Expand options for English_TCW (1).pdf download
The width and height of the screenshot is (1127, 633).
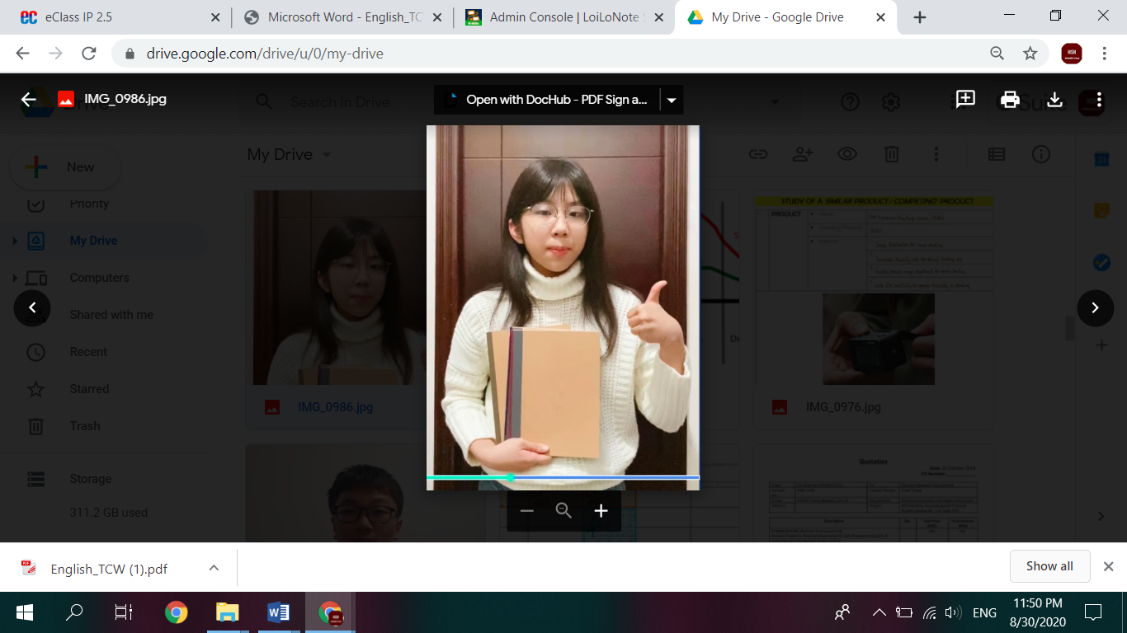click(x=214, y=568)
